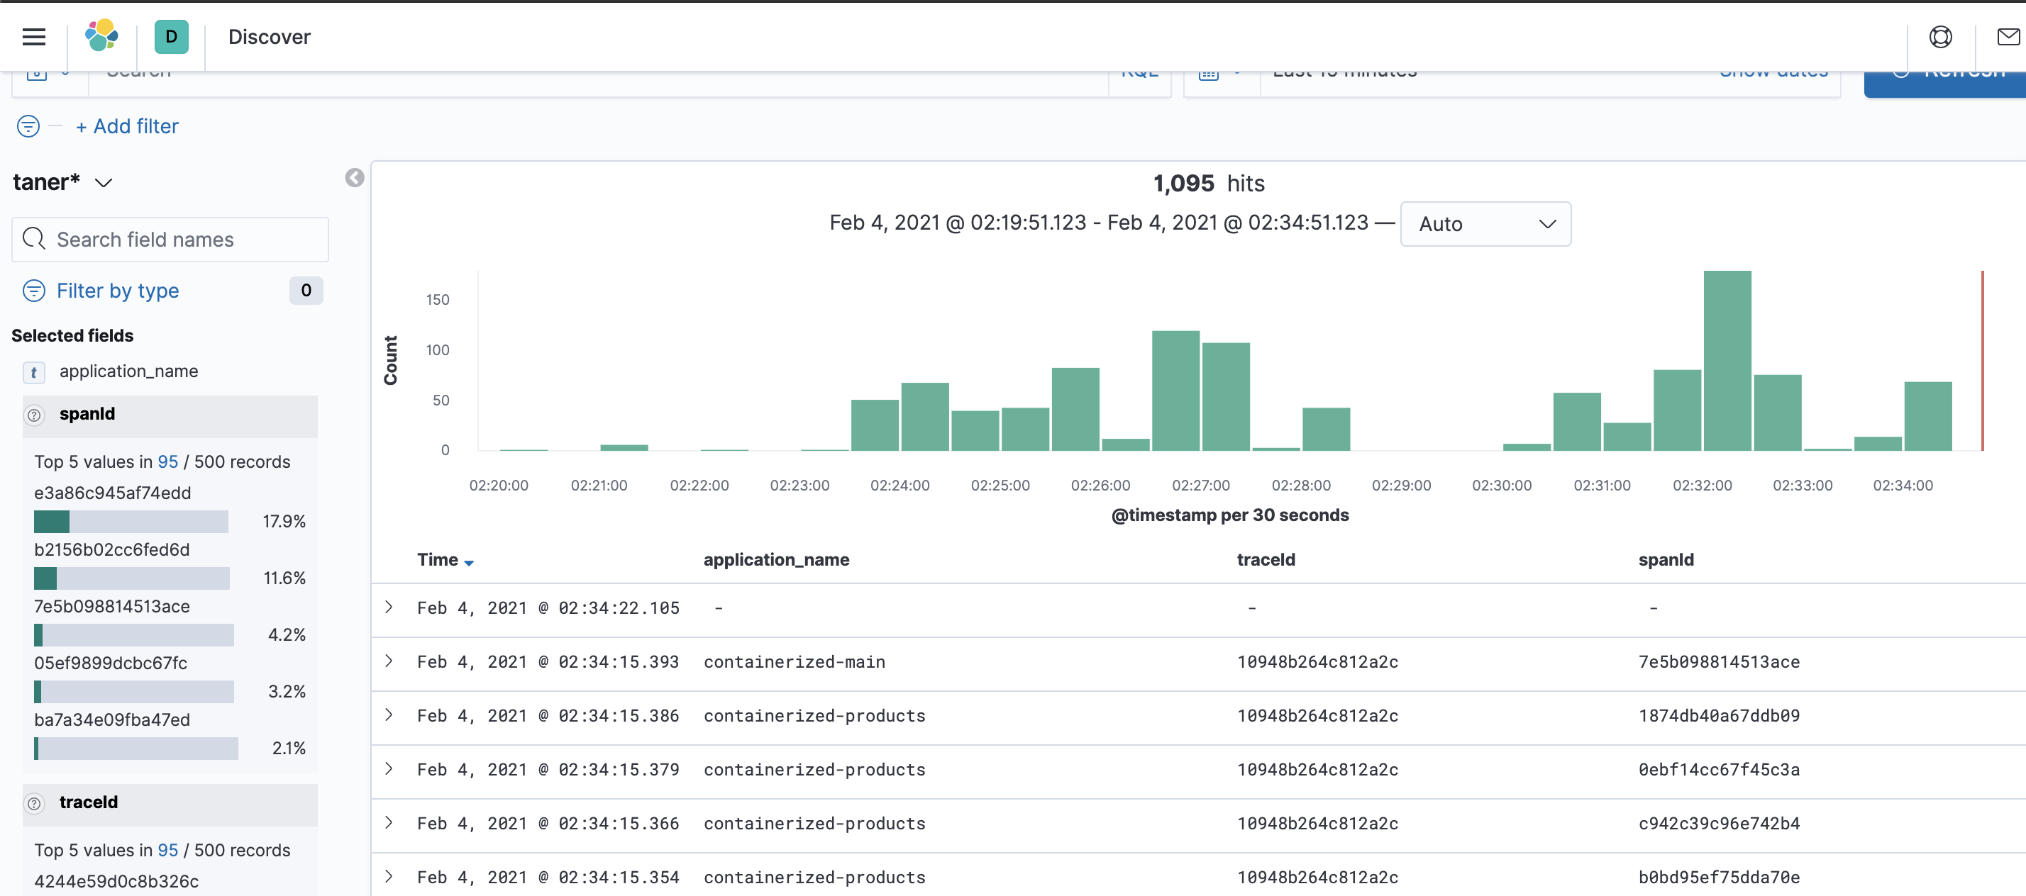Collapse the field sidebar arrow
The height and width of the screenshot is (896, 2026).
pyautogui.click(x=355, y=179)
